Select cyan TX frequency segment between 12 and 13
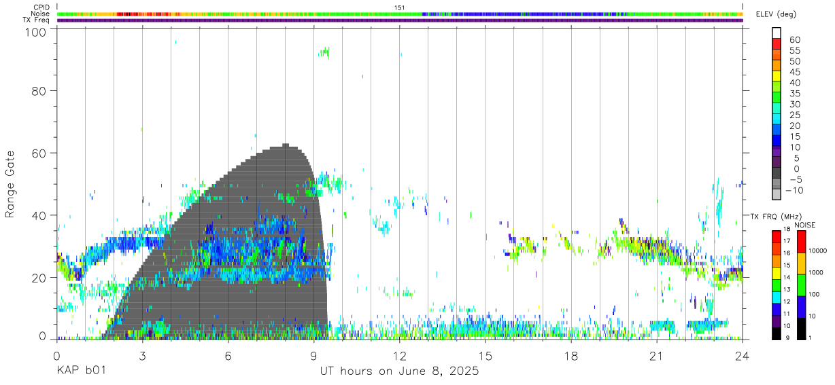Screen dimensions: 835x385 777,296
